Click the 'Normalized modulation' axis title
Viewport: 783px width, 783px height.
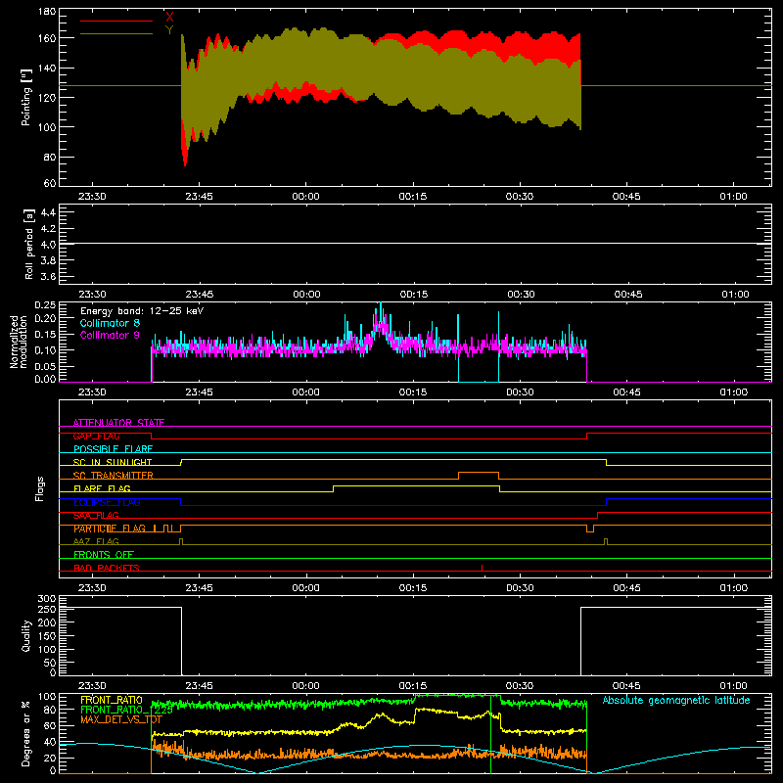pos(19,342)
